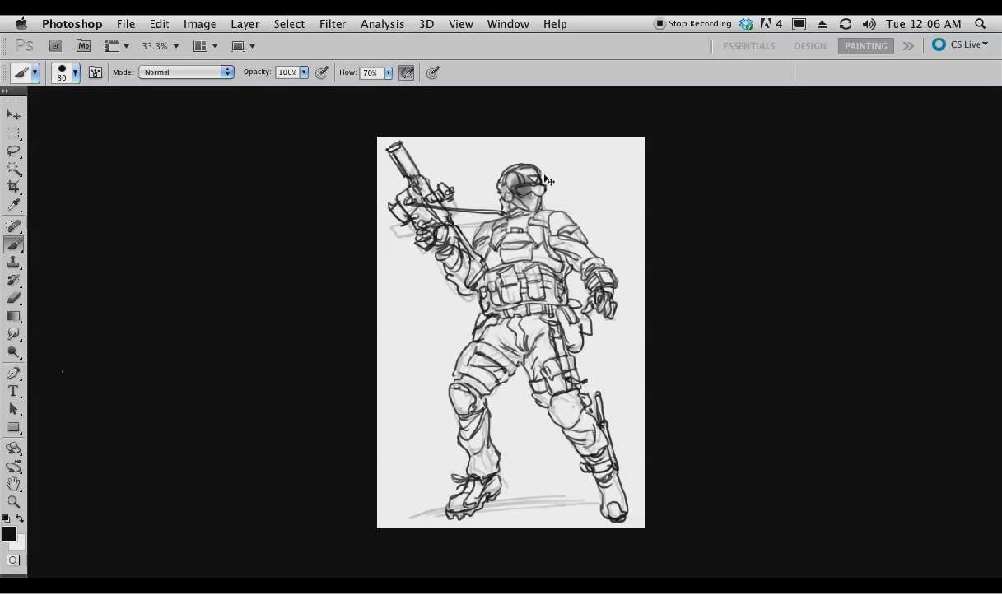1002x595 pixels.
Task: Select the Hand tool
Action: (13, 484)
